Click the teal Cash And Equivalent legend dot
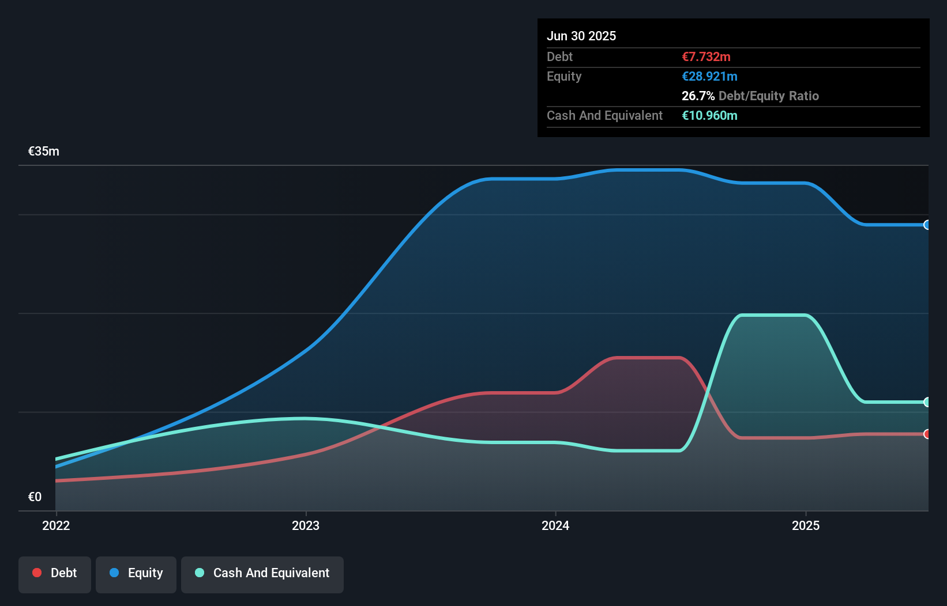This screenshot has height=606, width=947. (199, 573)
